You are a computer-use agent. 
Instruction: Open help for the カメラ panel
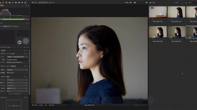[26, 23]
